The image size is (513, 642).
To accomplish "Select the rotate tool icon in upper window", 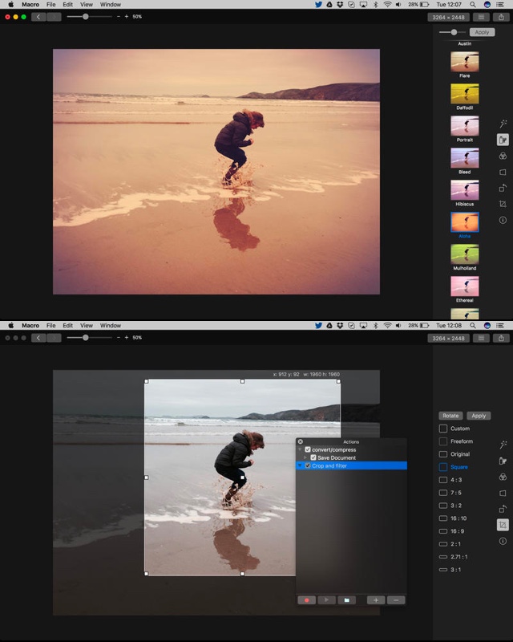I will [503, 188].
